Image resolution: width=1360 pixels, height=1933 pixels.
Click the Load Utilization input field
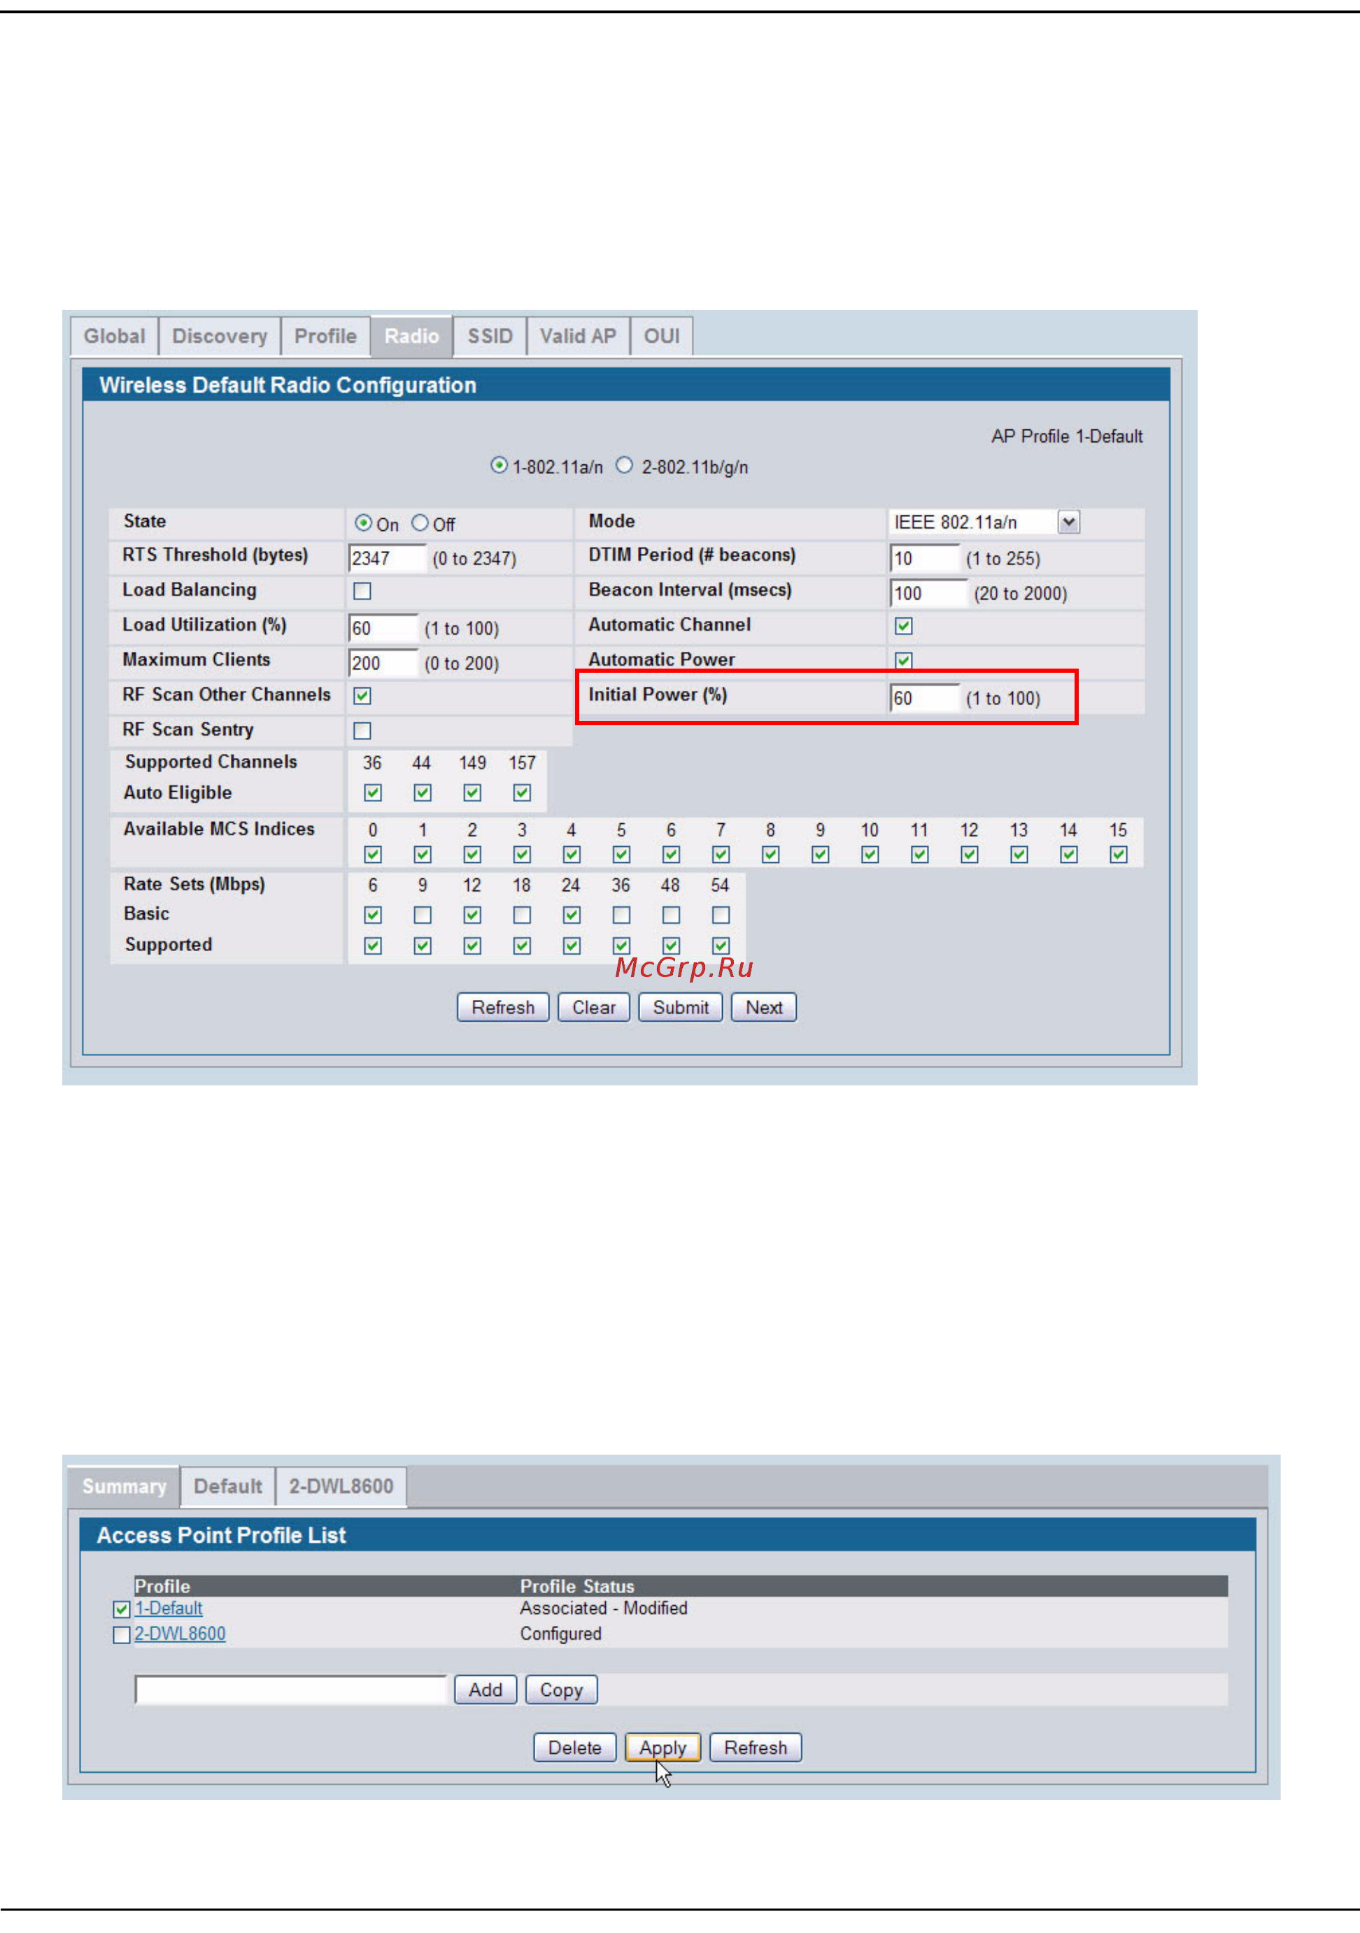(x=383, y=628)
